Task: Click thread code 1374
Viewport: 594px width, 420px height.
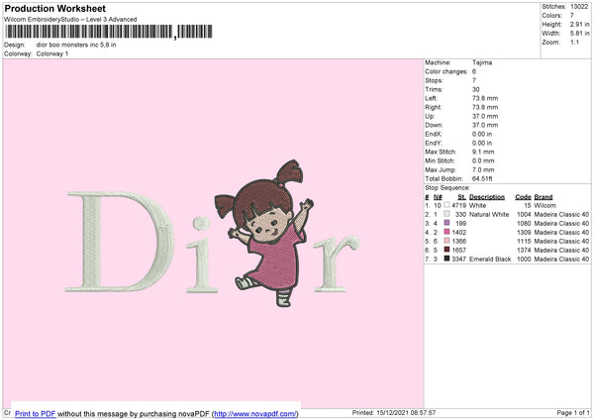Action: pos(524,251)
